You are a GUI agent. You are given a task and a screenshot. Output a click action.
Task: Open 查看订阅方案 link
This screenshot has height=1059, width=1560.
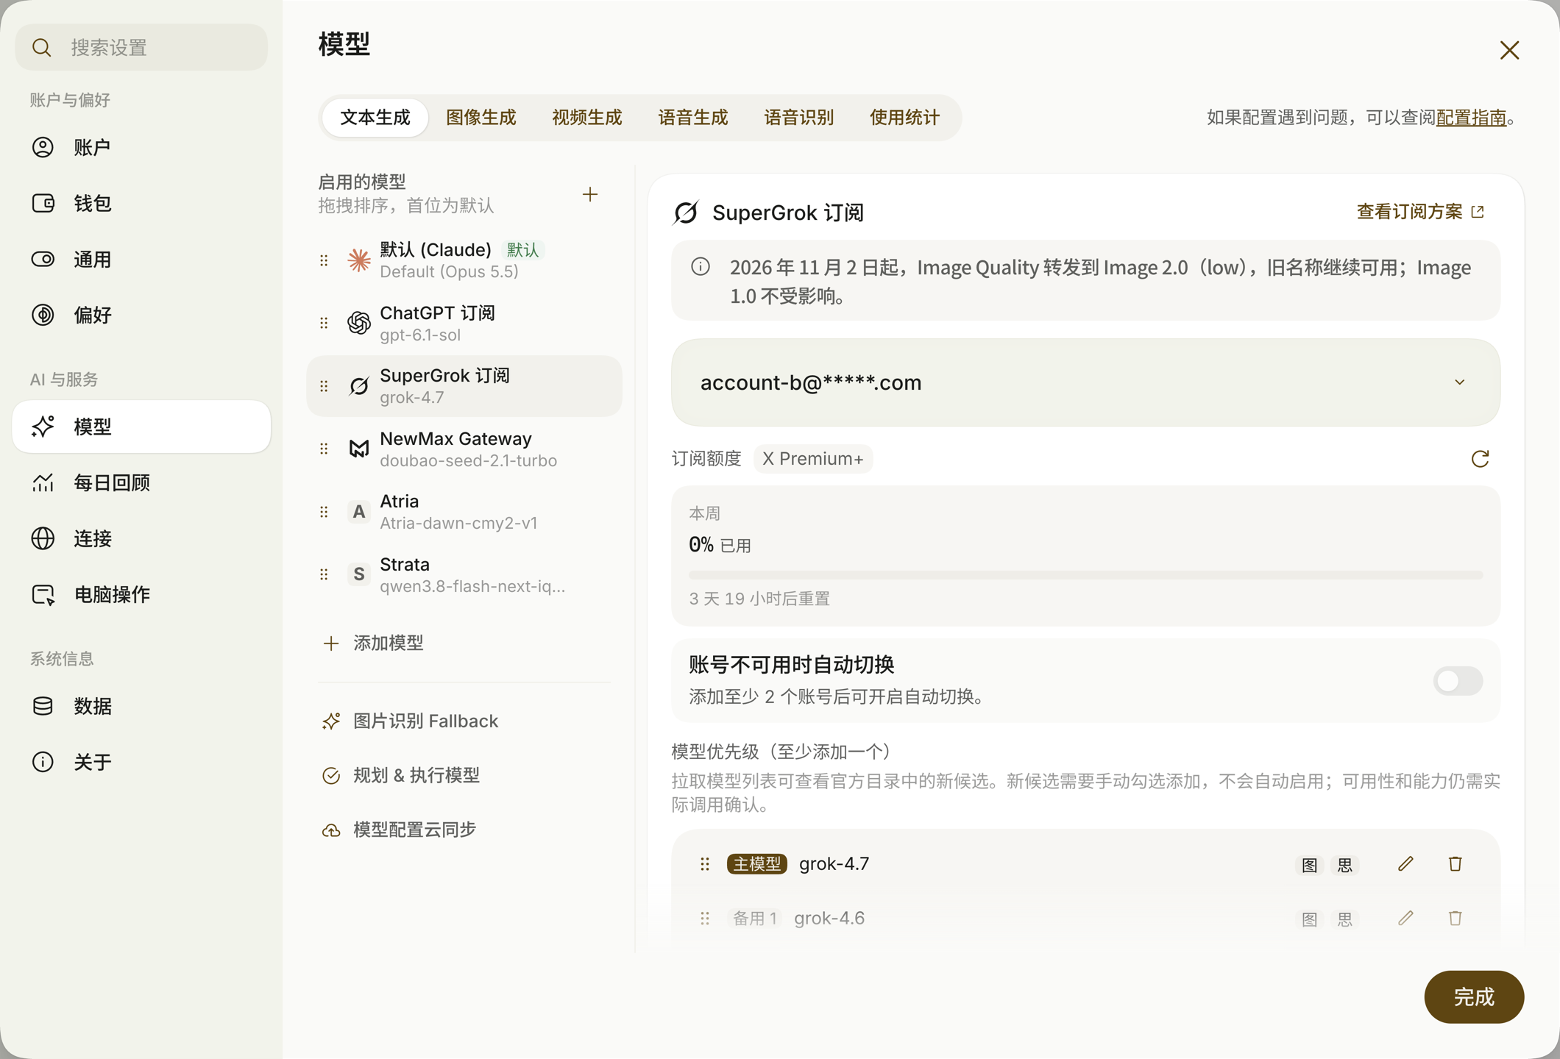(1420, 212)
